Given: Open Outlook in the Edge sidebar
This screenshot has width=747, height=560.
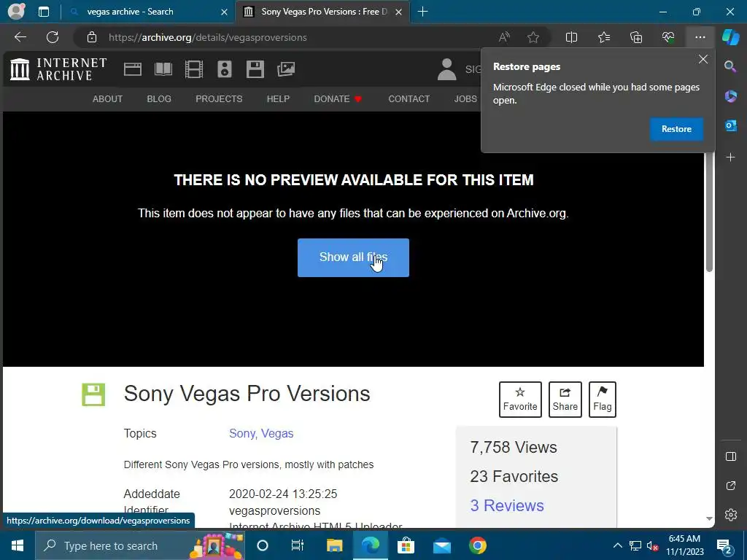Looking at the screenshot, I should click(730, 125).
